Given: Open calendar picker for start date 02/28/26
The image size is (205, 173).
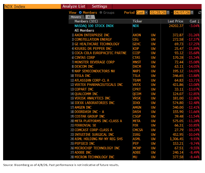Looking at the screenshot, I should tap(168, 12).
